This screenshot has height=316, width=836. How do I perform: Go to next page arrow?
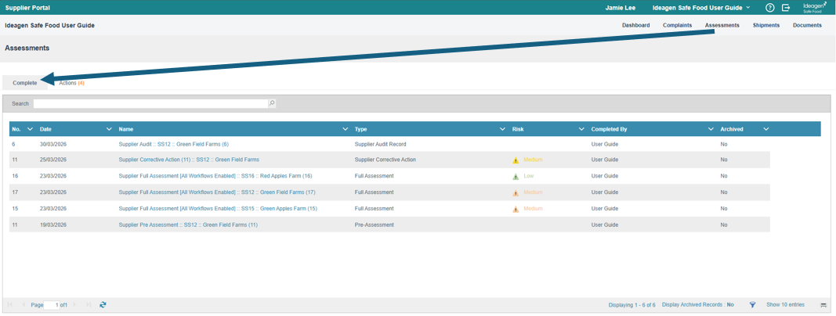coord(74,305)
